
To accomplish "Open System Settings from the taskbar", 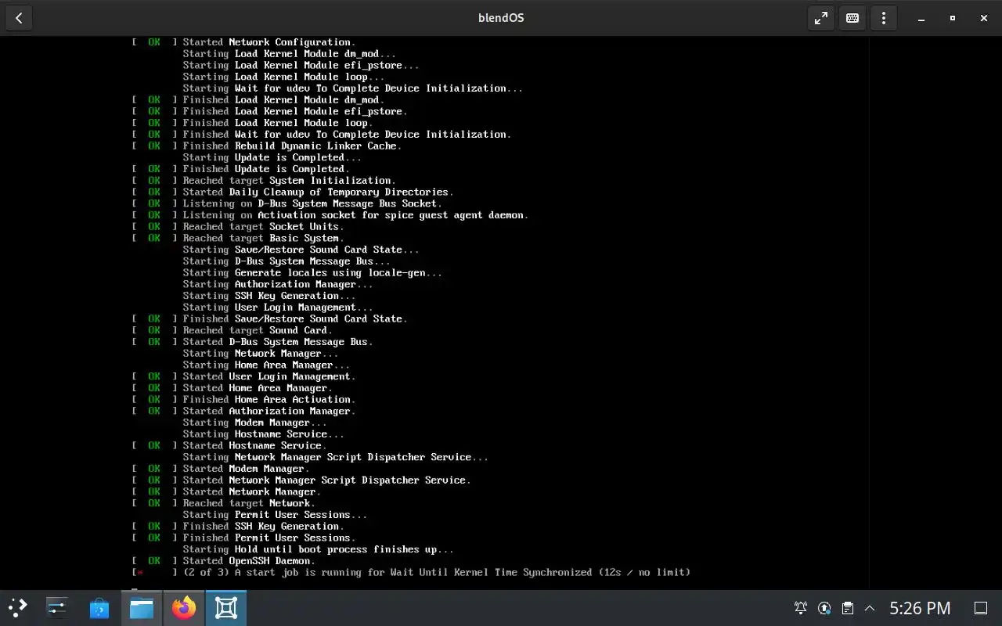I will pyautogui.click(x=57, y=608).
